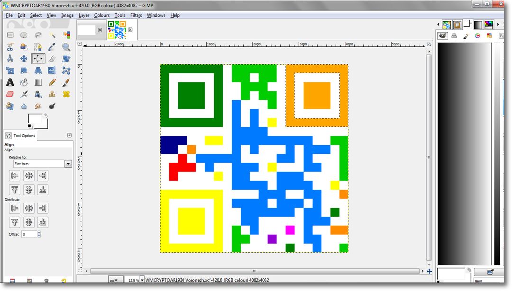Activate the Scale tool

(x=10, y=71)
